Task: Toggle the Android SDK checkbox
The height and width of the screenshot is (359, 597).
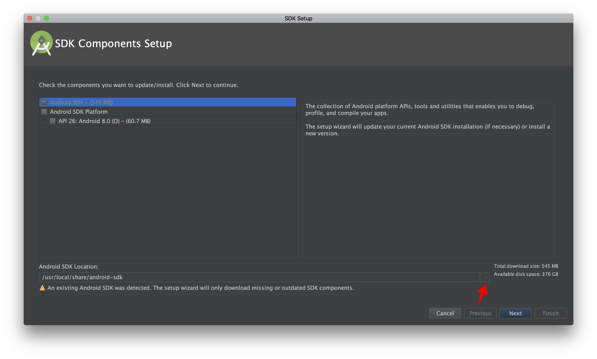Action: 44,102
